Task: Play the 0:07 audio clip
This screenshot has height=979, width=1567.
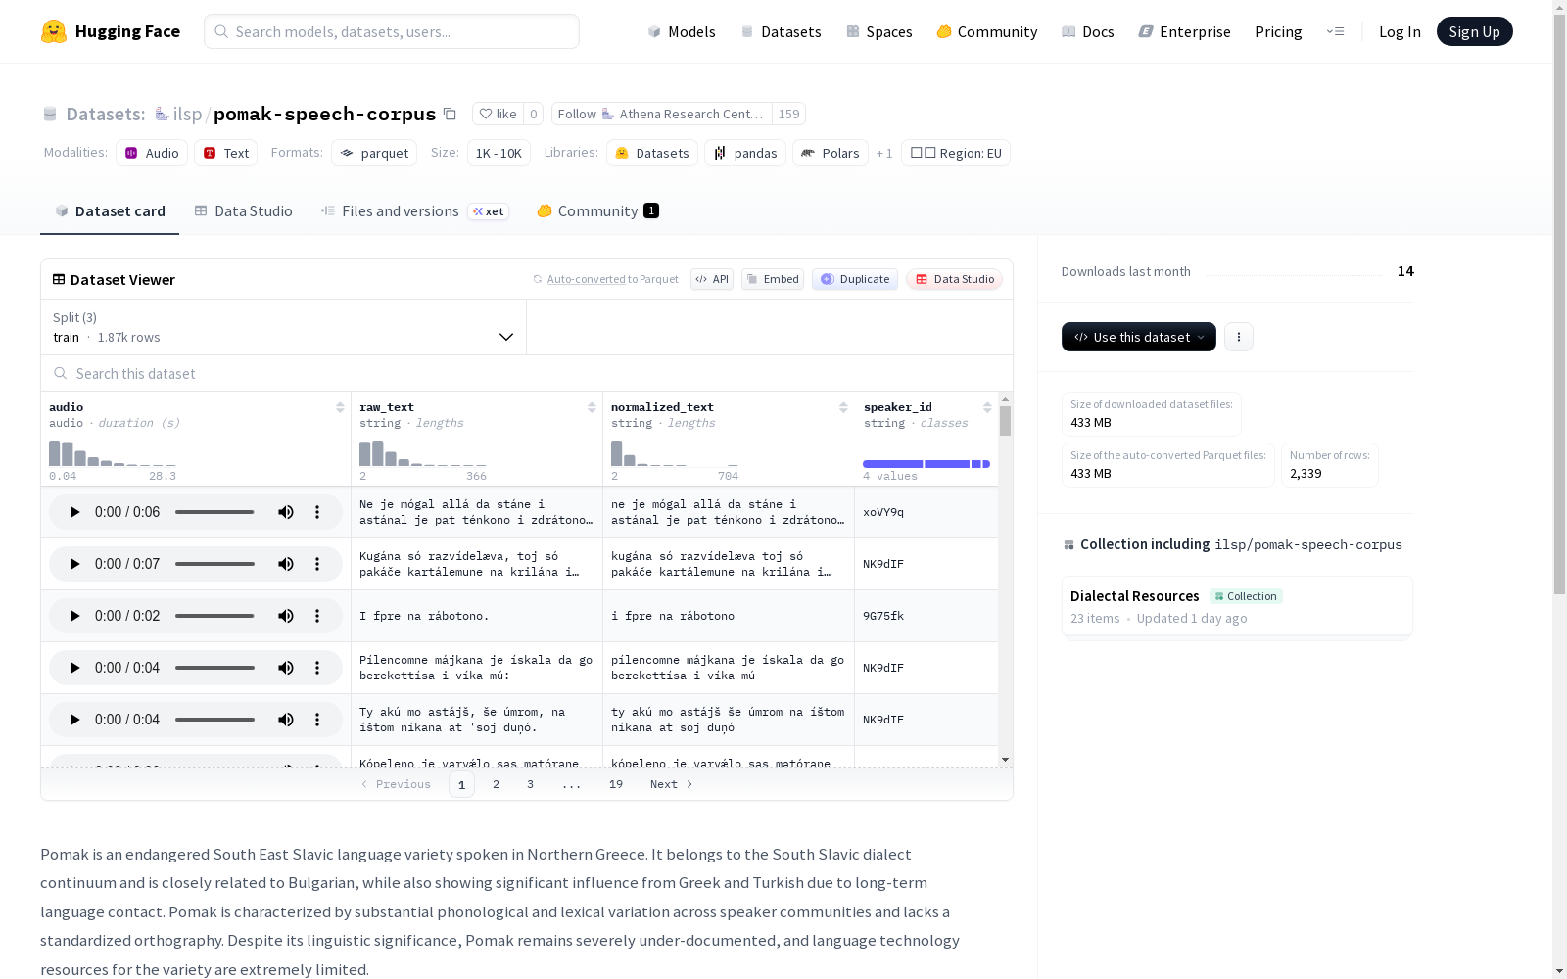Action: pyautogui.click(x=74, y=564)
